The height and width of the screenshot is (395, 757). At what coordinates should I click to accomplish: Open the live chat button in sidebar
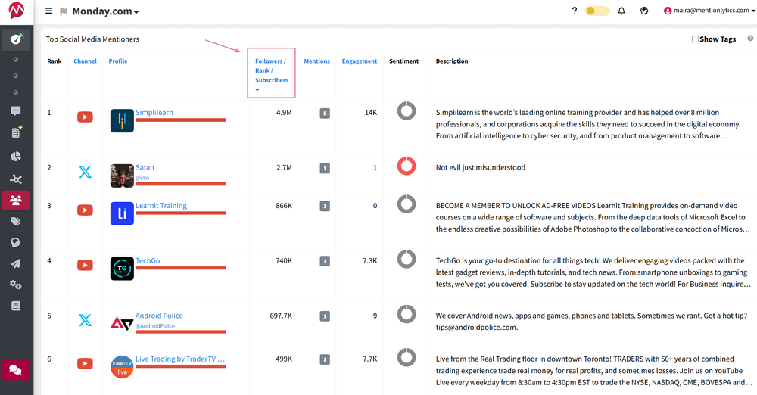pyautogui.click(x=15, y=370)
